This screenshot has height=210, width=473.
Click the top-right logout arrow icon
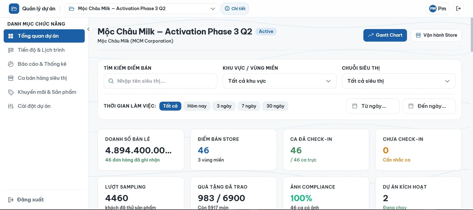pos(458,8)
